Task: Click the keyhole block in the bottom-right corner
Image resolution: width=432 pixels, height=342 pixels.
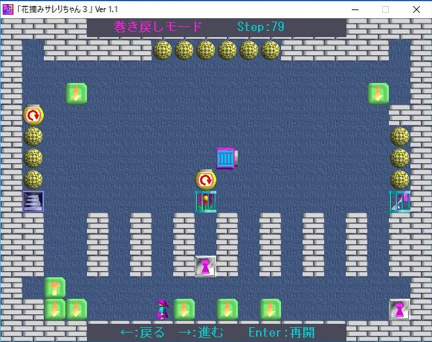Action: pyautogui.click(x=400, y=309)
